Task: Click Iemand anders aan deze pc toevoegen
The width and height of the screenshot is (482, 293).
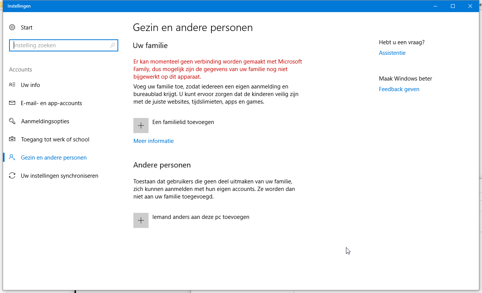Action: point(201,217)
